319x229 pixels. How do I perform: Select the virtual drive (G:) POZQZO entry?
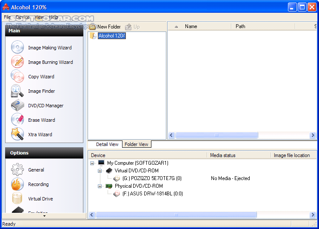click(x=152, y=178)
